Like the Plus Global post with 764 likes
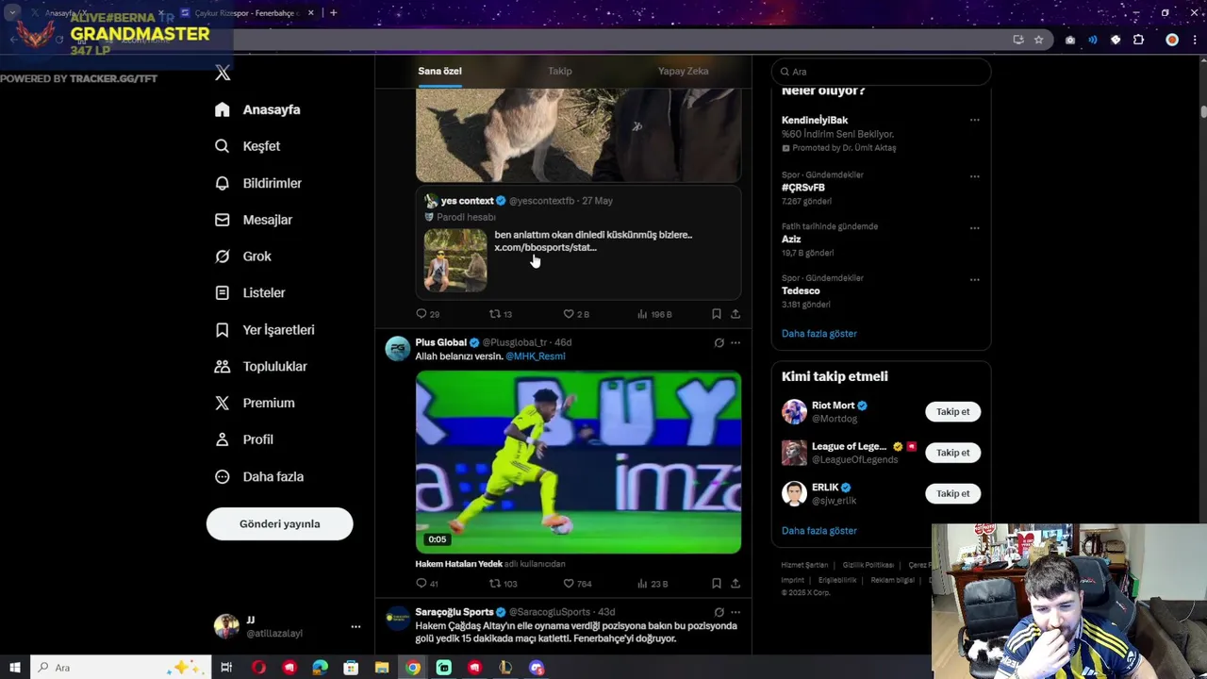This screenshot has width=1207, height=679. 569,584
